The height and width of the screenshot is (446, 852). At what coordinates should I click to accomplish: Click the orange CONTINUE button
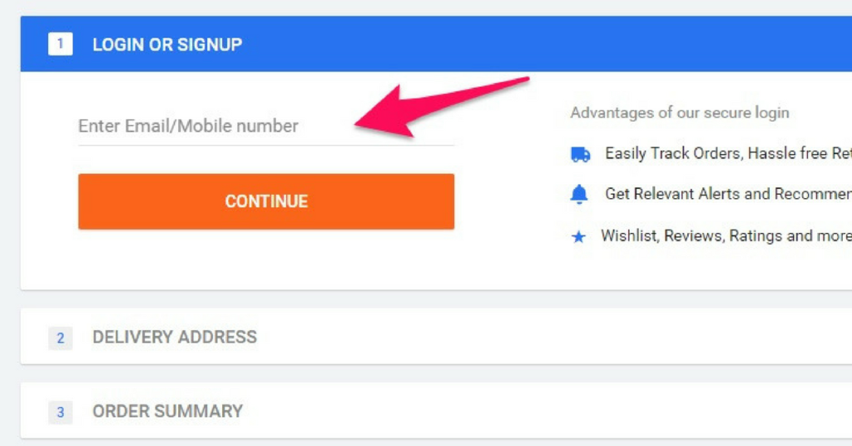click(266, 201)
